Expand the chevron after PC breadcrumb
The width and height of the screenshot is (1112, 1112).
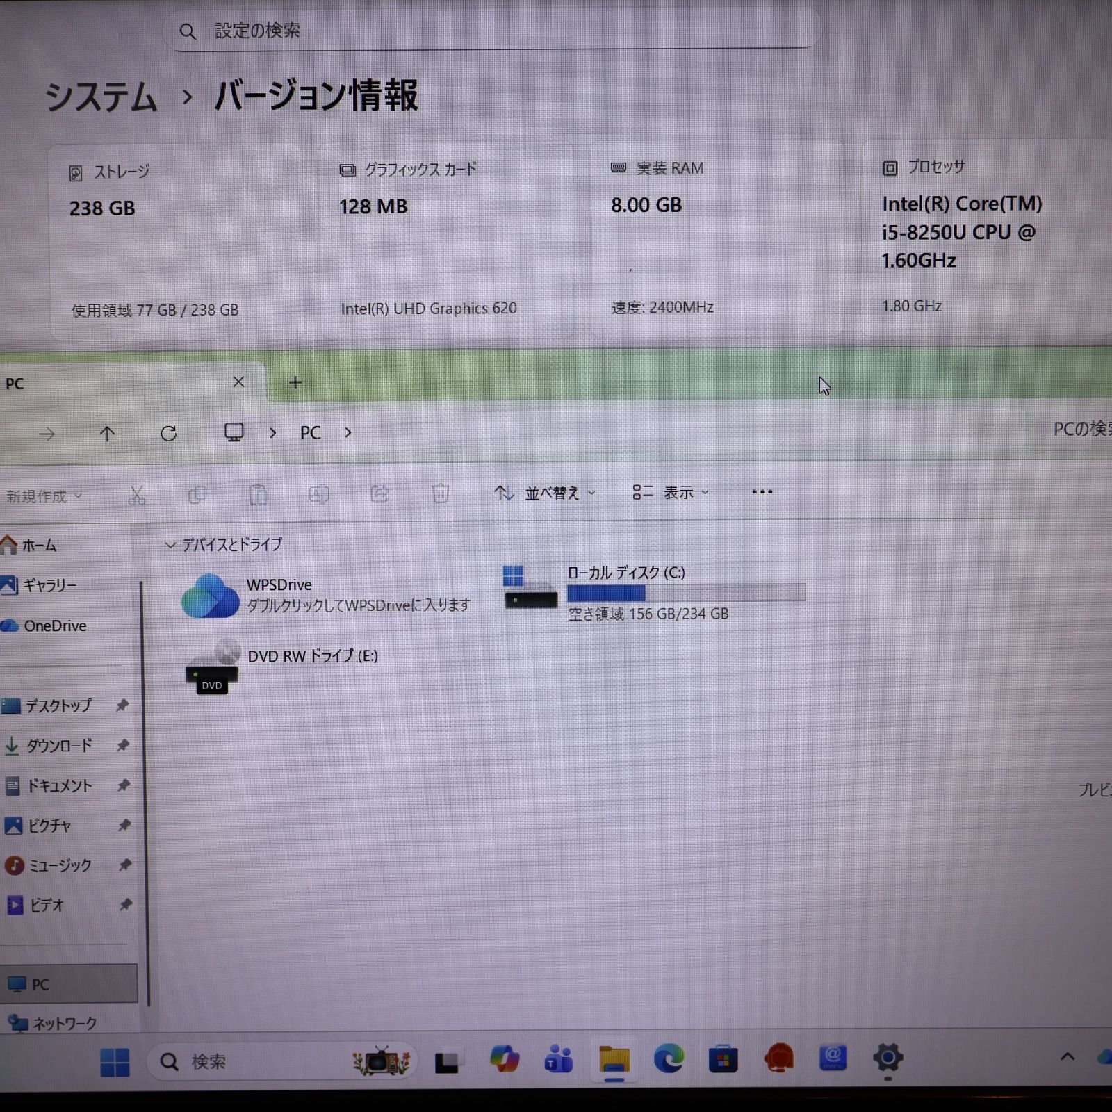coord(348,433)
